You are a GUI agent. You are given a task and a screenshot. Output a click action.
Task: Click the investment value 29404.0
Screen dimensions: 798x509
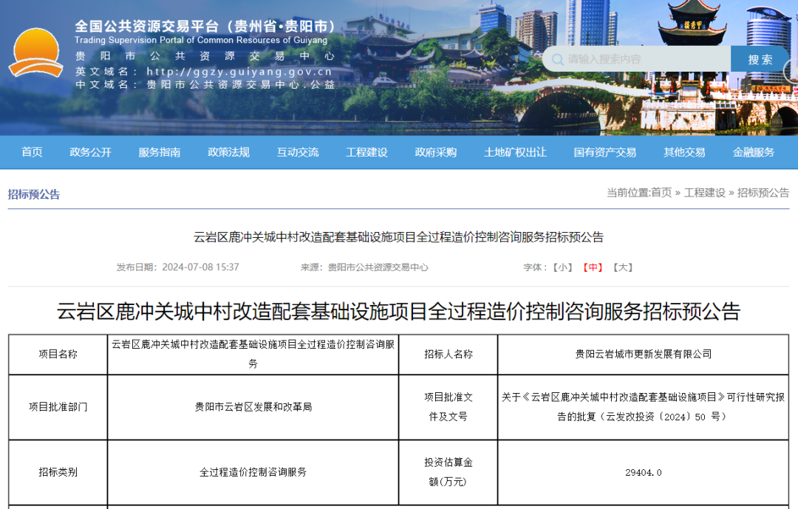tap(644, 472)
